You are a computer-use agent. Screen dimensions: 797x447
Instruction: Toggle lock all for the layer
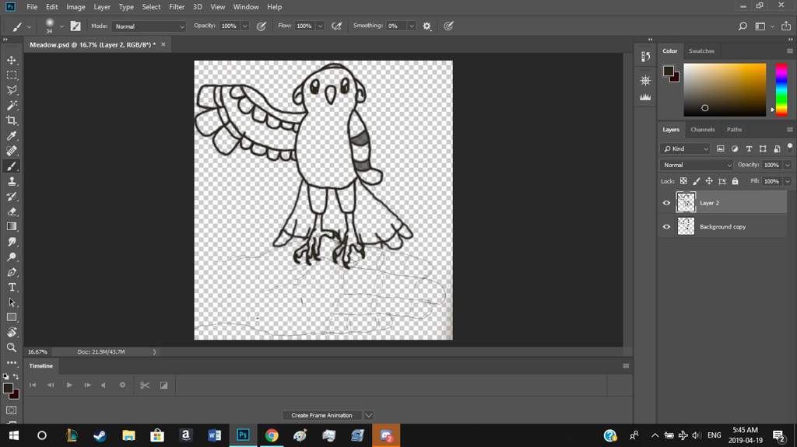(x=735, y=181)
